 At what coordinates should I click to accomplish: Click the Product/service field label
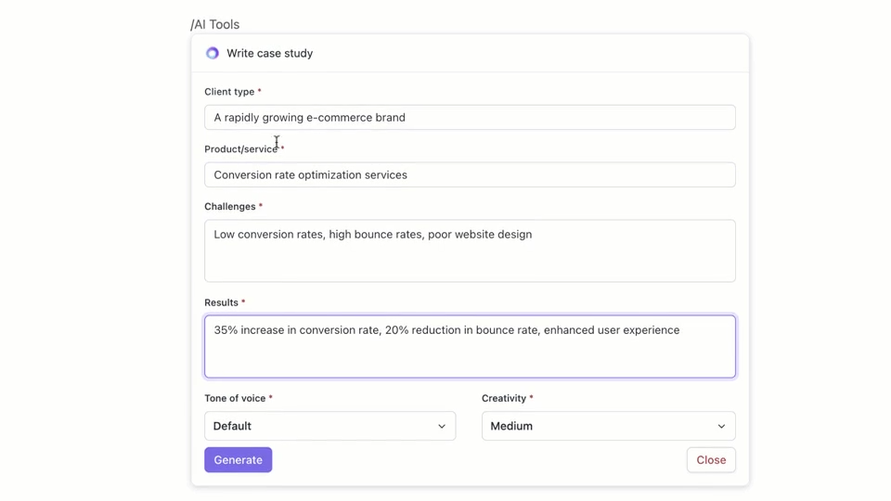coord(240,149)
